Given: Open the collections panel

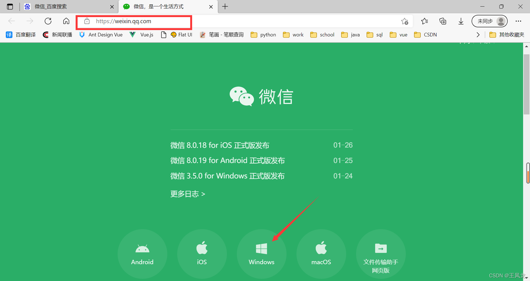Looking at the screenshot, I should (x=443, y=21).
